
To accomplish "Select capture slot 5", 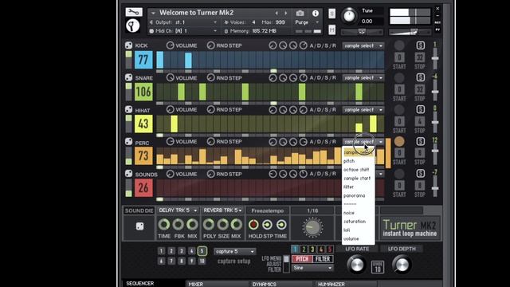I will (x=202, y=250).
